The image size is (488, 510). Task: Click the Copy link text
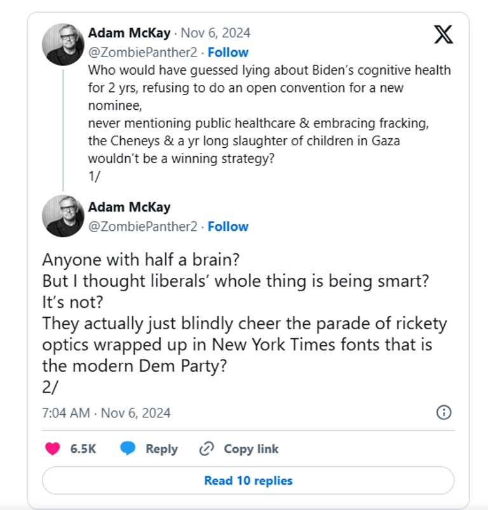point(251,448)
